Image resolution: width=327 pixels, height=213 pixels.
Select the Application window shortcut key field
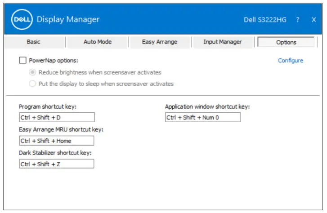[202, 117]
